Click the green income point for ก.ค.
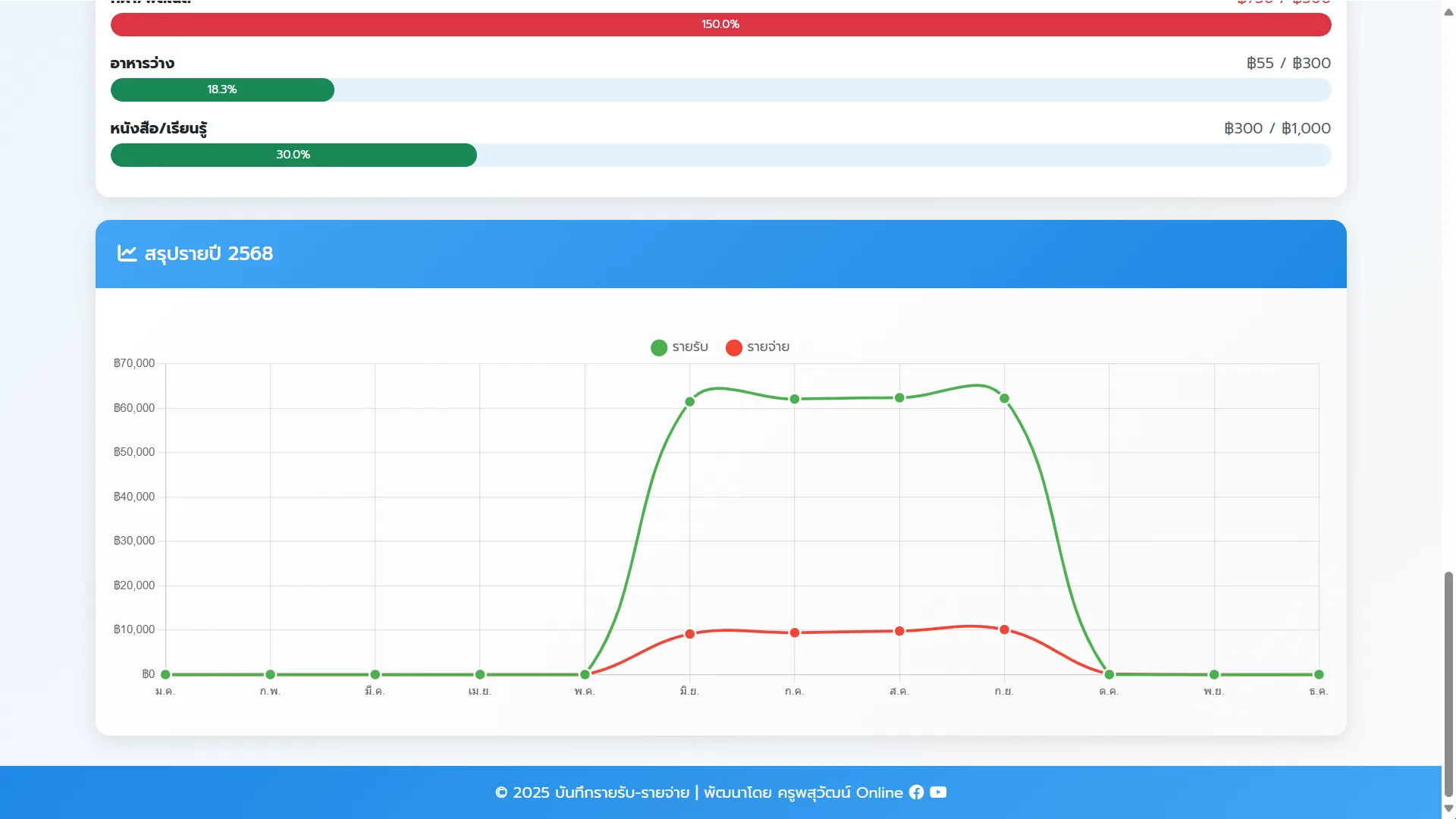The width and height of the screenshot is (1456, 819). tap(795, 399)
